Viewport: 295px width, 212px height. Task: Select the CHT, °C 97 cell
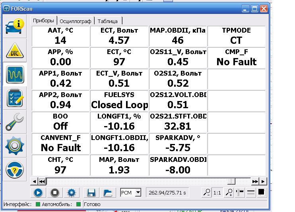point(60,165)
